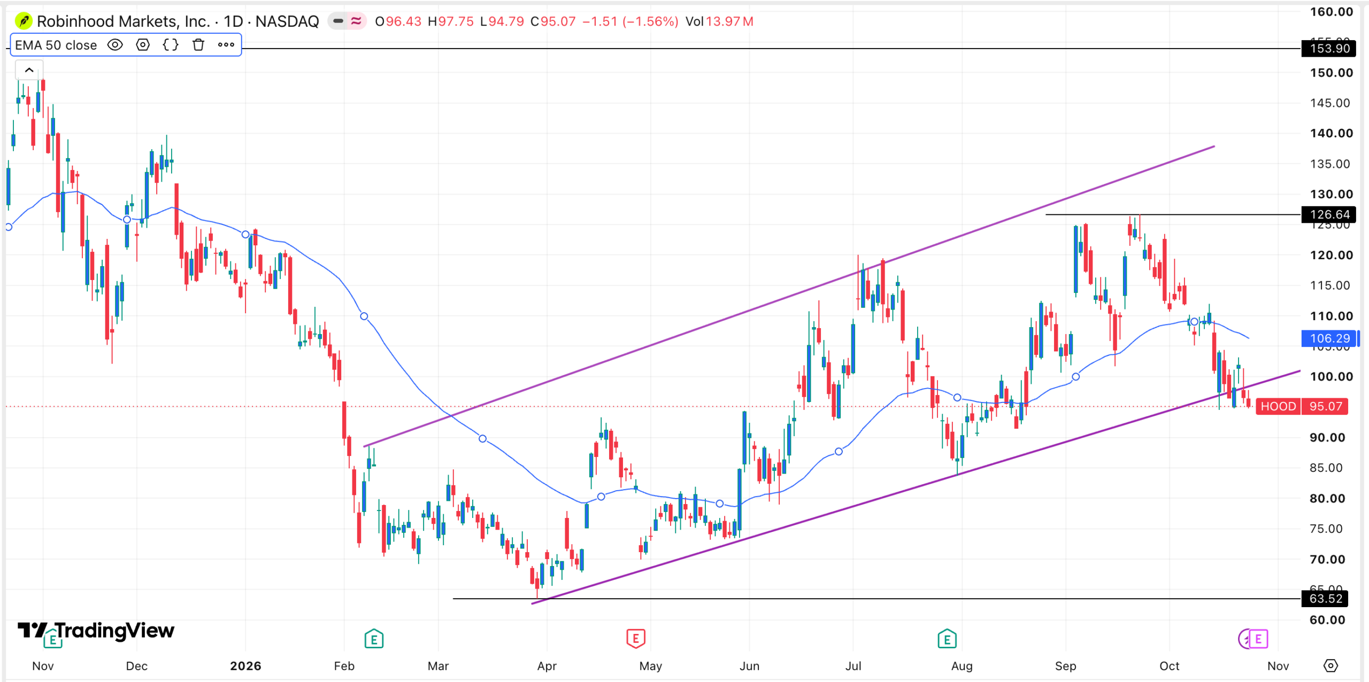Click the February earnings E marker
Image resolution: width=1369 pixels, height=682 pixels.
tap(374, 638)
